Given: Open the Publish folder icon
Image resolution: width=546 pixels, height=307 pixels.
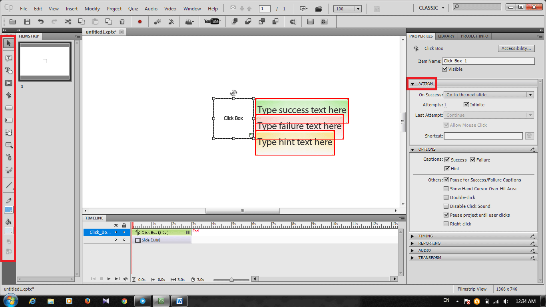Looking at the screenshot, I should pyautogui.click(x=319, y=8).
